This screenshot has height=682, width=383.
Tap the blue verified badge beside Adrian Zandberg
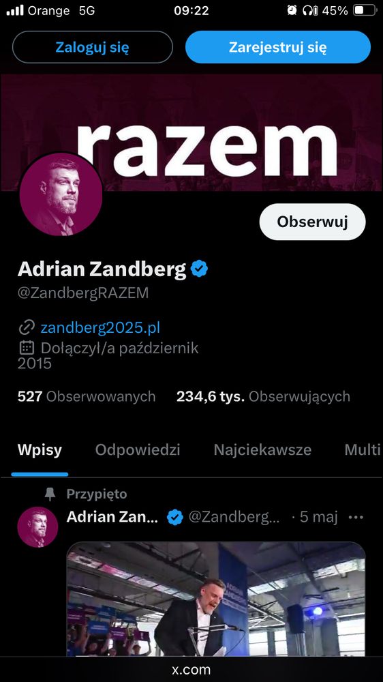click(x=199, y=269)
